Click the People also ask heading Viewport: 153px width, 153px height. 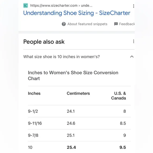(x=44, y=42)
